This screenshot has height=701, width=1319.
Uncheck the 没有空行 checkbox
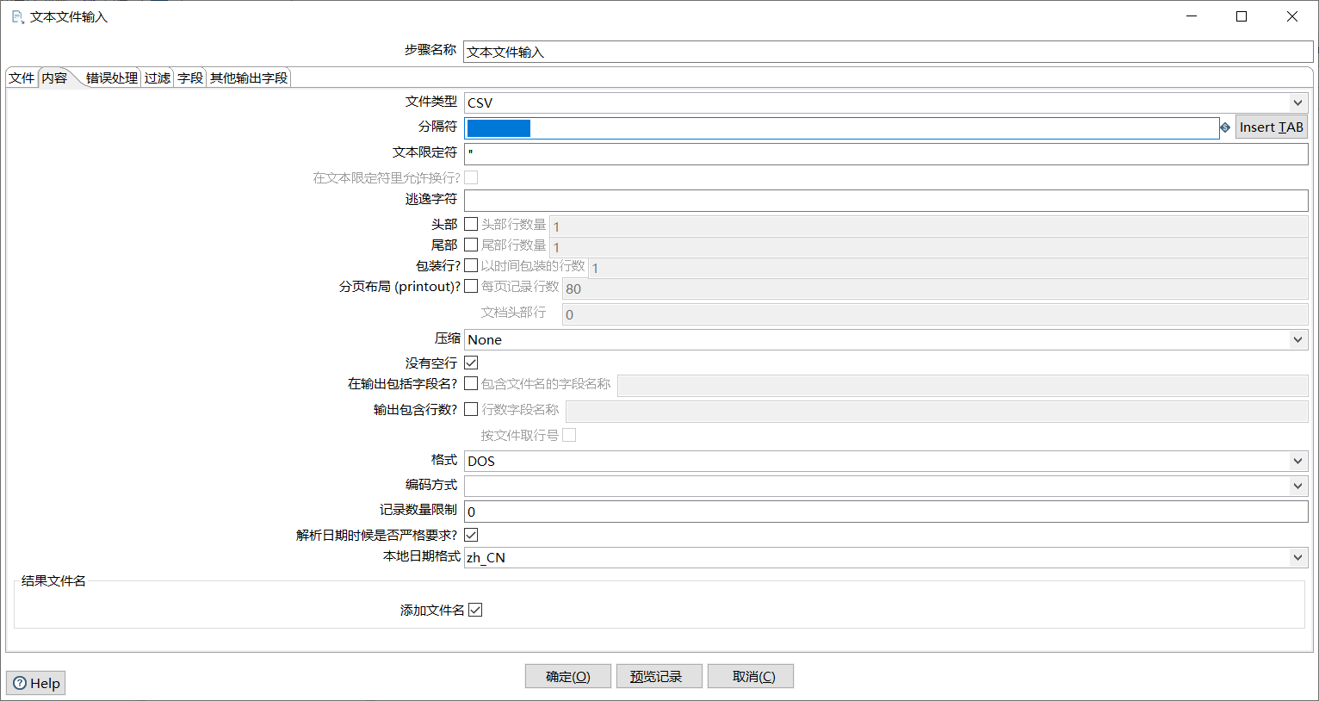(x=471, y=363)
